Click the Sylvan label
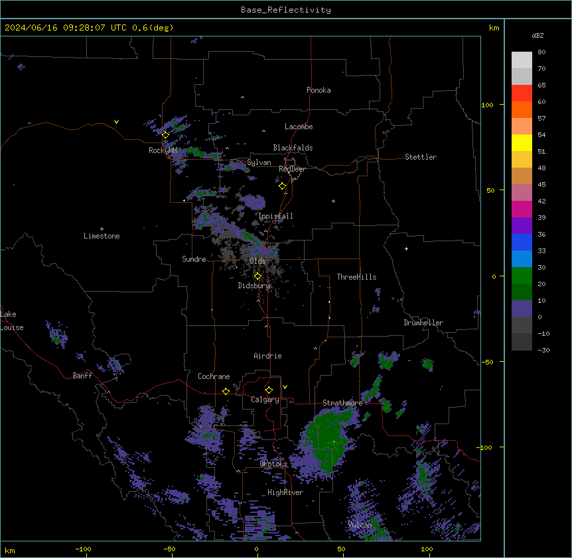 [x=259, y=162]
